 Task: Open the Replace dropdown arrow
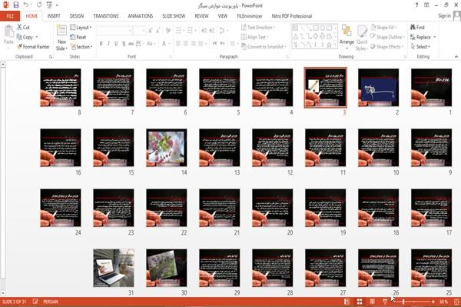435,37
